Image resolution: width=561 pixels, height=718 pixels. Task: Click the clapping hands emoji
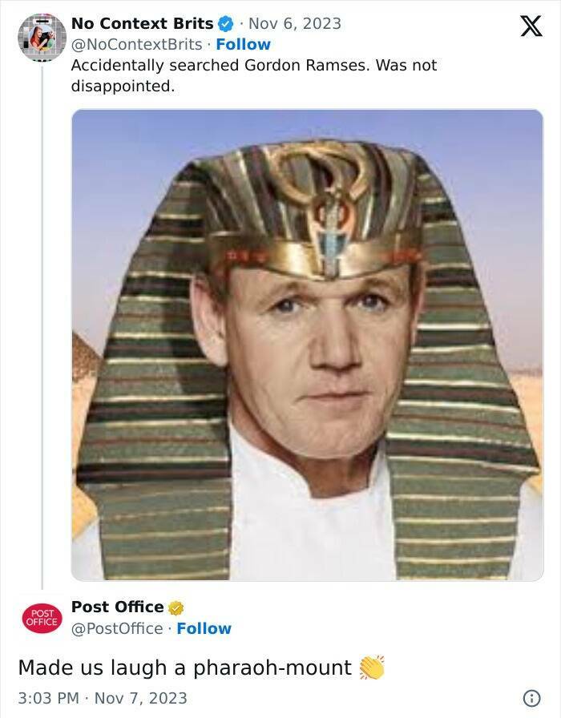[x=372, y=668]
